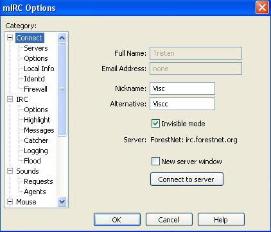Image resolution: width=271 pixels, height=232 pixels.
Task: Click the ForestNet: irc.forestnet.org server text
Action: [194, 140]
